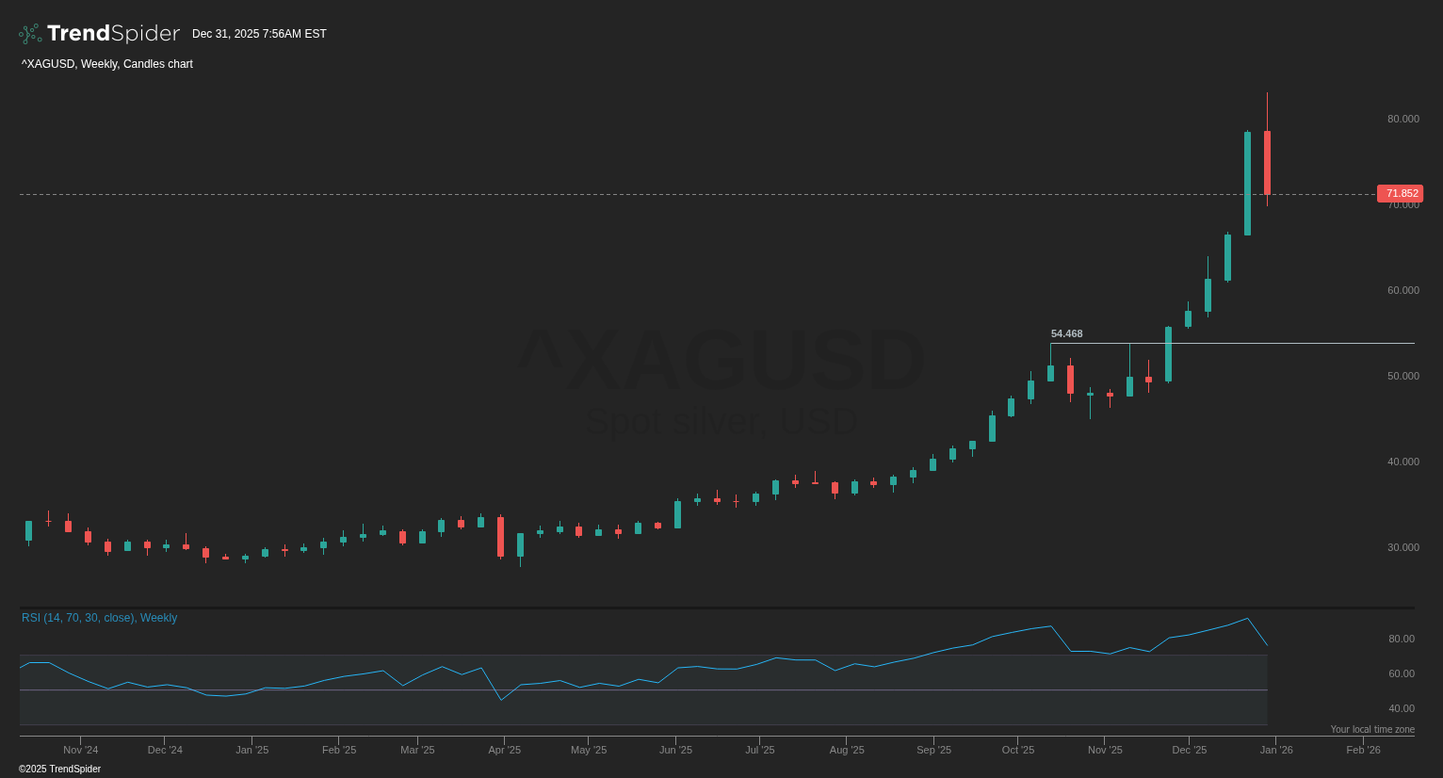Click the 50.000 price axis label

click(x=1402, y=376)
